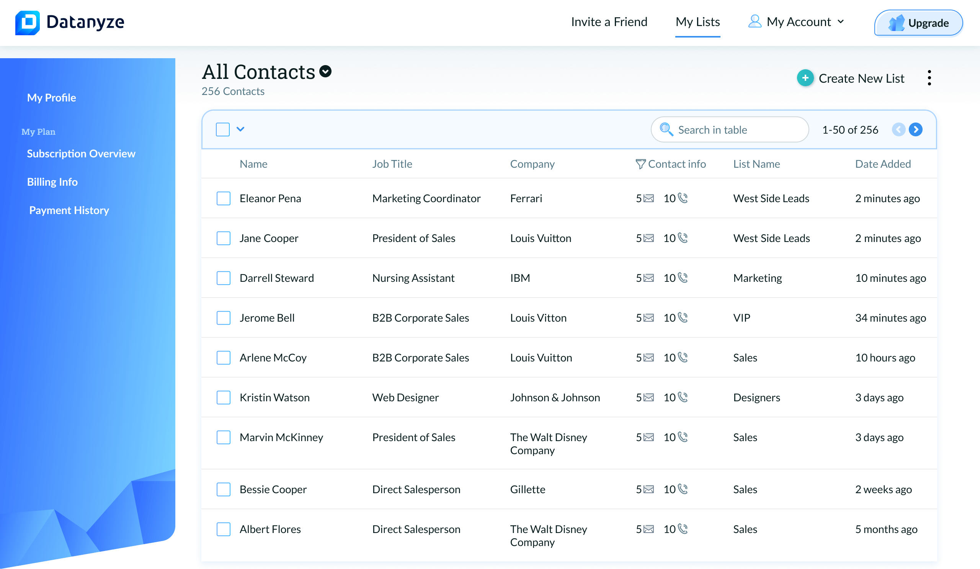Click Create New List text
This screenshot has height=569, width=980.
click(x=861, y=78)
